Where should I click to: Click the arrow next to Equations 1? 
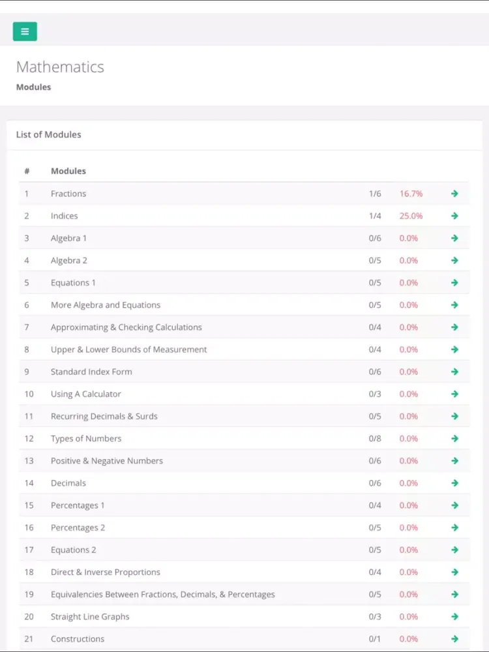pos(454,283)
